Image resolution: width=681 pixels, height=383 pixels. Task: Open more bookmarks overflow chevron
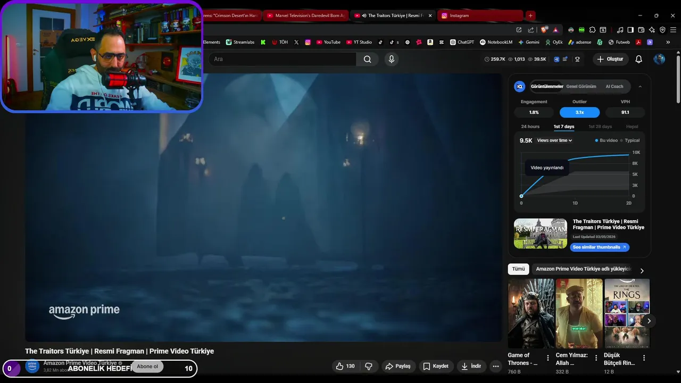point(668,42)
